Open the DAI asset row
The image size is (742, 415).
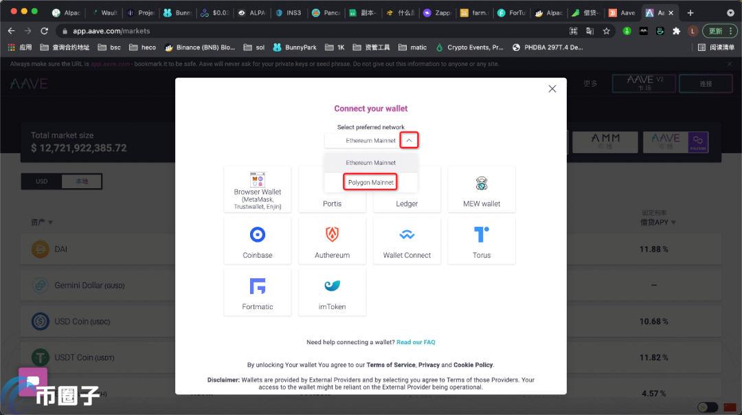(370, 249)
